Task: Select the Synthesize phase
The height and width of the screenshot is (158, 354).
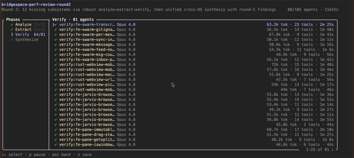Action: (25, 40)
